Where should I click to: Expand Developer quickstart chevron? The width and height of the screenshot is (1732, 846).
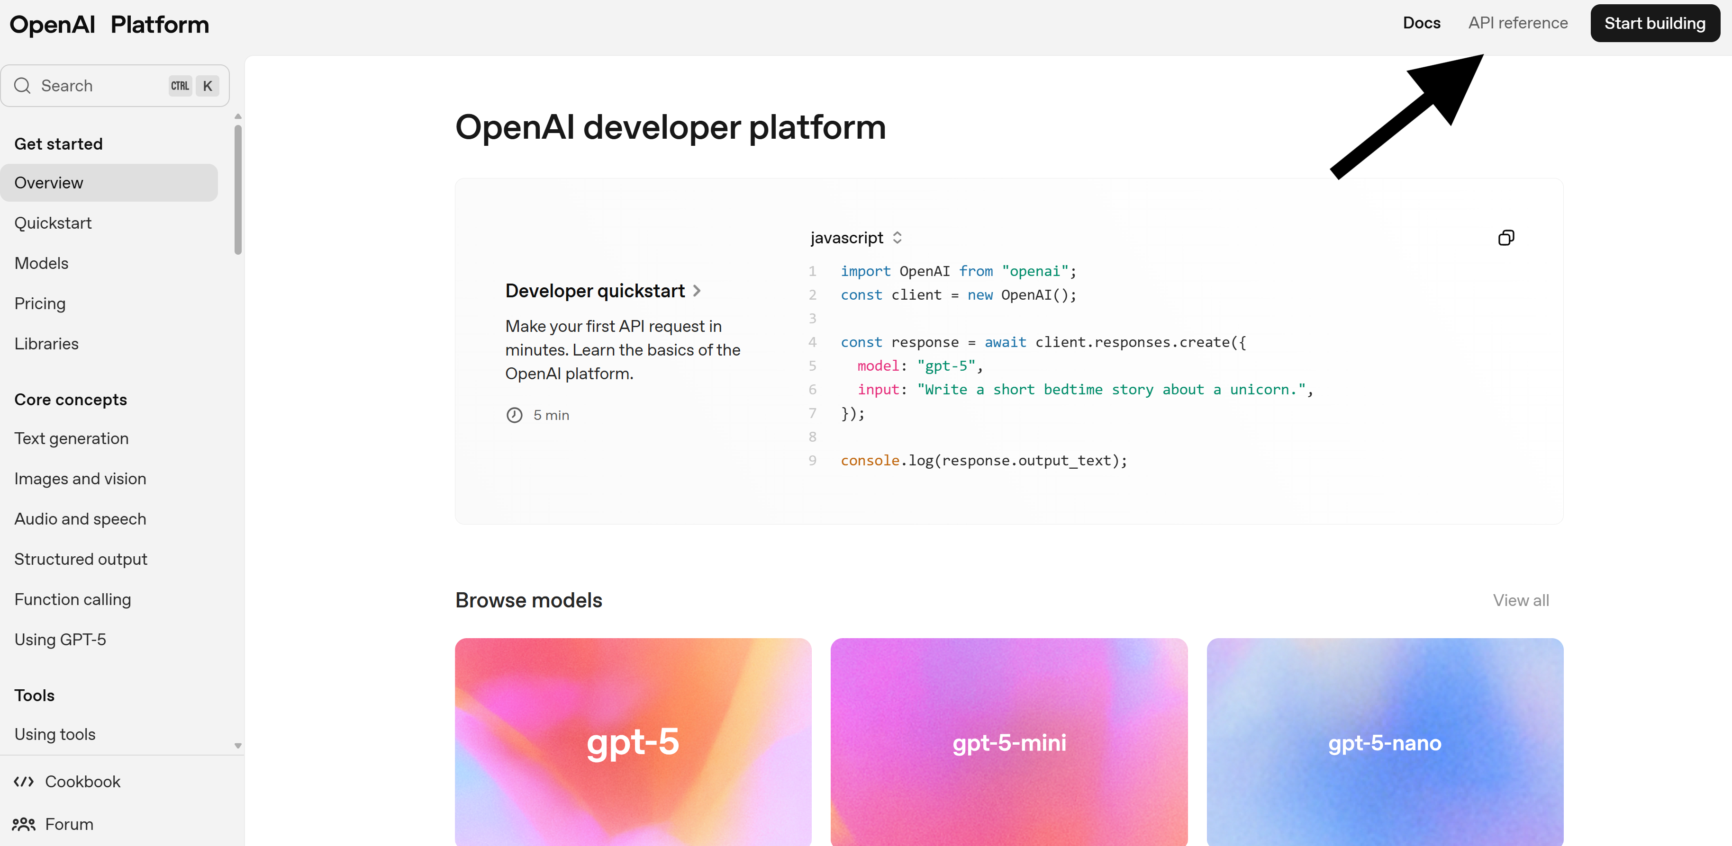pyautogui.click(x=697, y=291)
